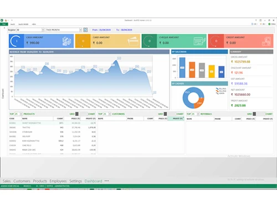This screenshot has height=208, width=277.
Task: Open the Customize Quick Access Toolbar arrow
Action: pyautogui.click(x=12, y=20)
